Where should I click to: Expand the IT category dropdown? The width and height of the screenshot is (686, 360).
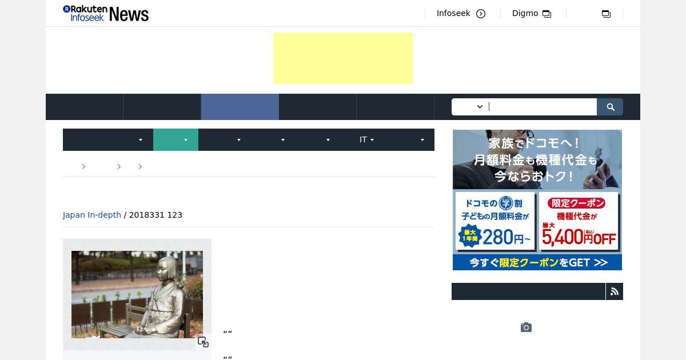[372, 140]
